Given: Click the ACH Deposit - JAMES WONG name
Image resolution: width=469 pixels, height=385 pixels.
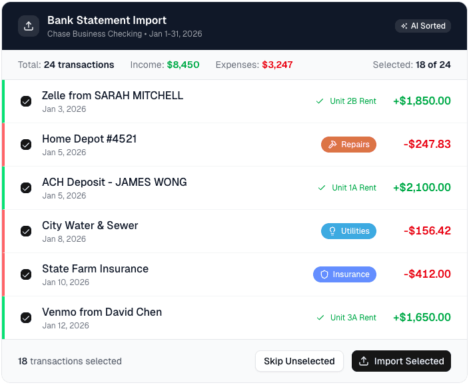Looking at the screenshot, I should 115,182.
